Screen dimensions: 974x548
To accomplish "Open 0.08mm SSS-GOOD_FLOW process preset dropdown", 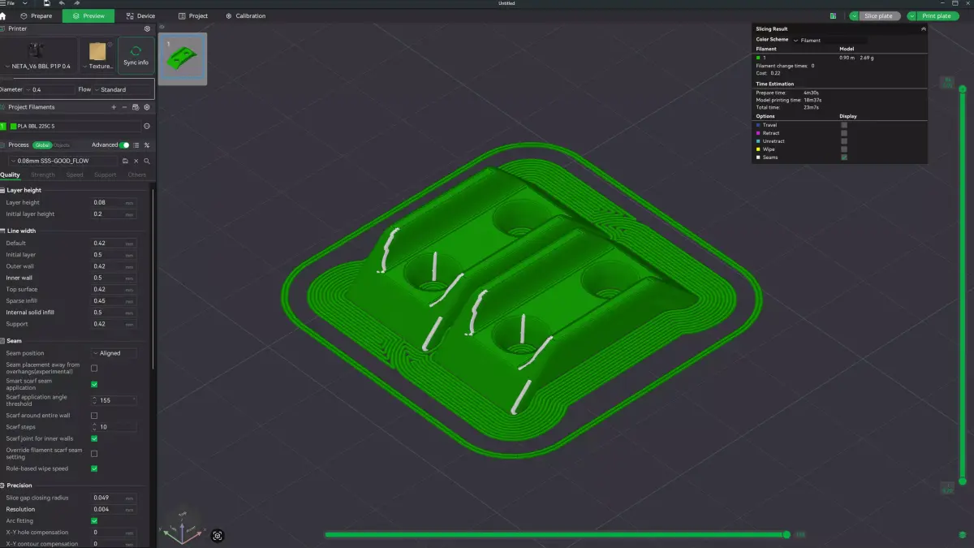I will click(63, 161).
